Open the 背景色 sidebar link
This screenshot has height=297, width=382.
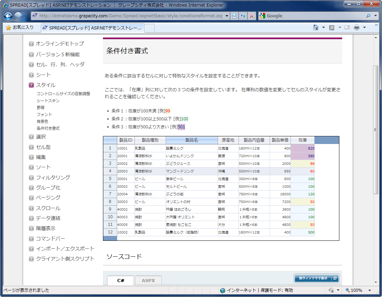tap(42, 121)
